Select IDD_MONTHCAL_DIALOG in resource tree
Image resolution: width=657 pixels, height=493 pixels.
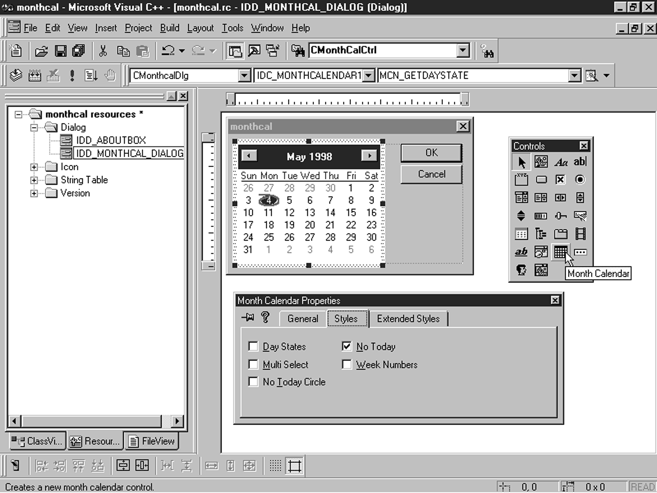pos(129,153)
